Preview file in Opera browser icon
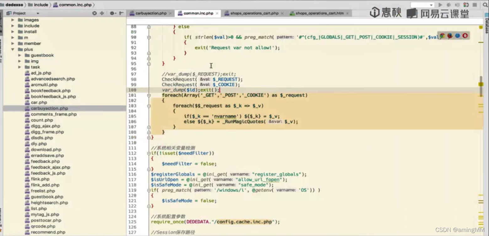This screenshot has width=489, height=236. click(465, 36)
